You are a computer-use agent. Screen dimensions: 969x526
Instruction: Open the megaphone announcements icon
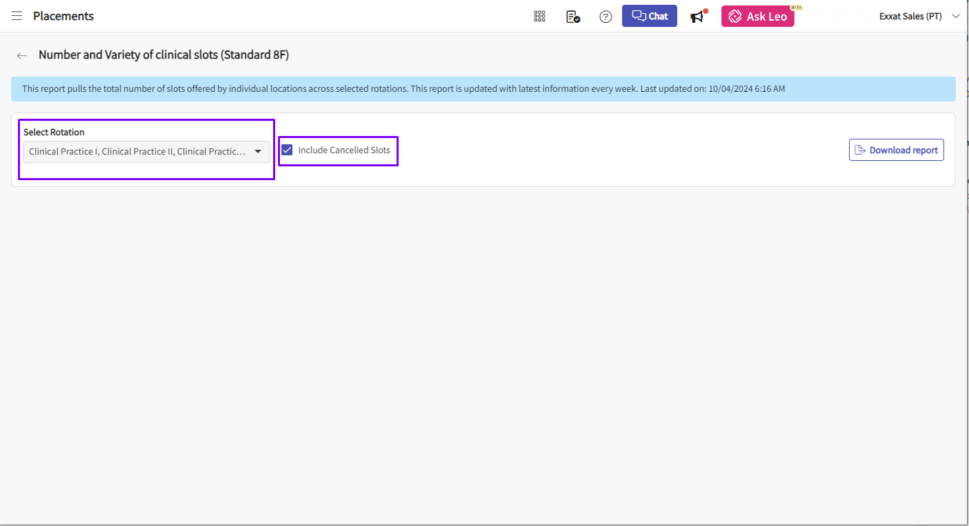pos(698,17)
